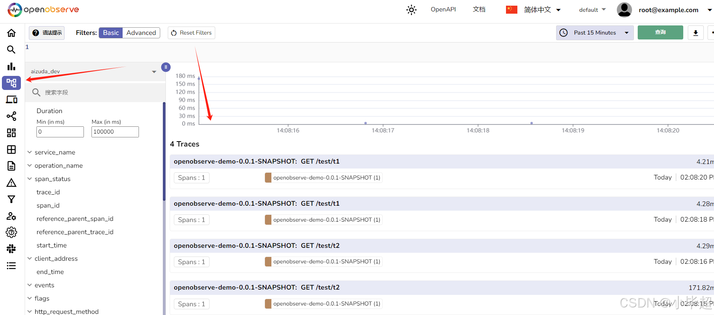714x315 pixels.
Task: Click the span_id field
Action: (x=48, y=205)
